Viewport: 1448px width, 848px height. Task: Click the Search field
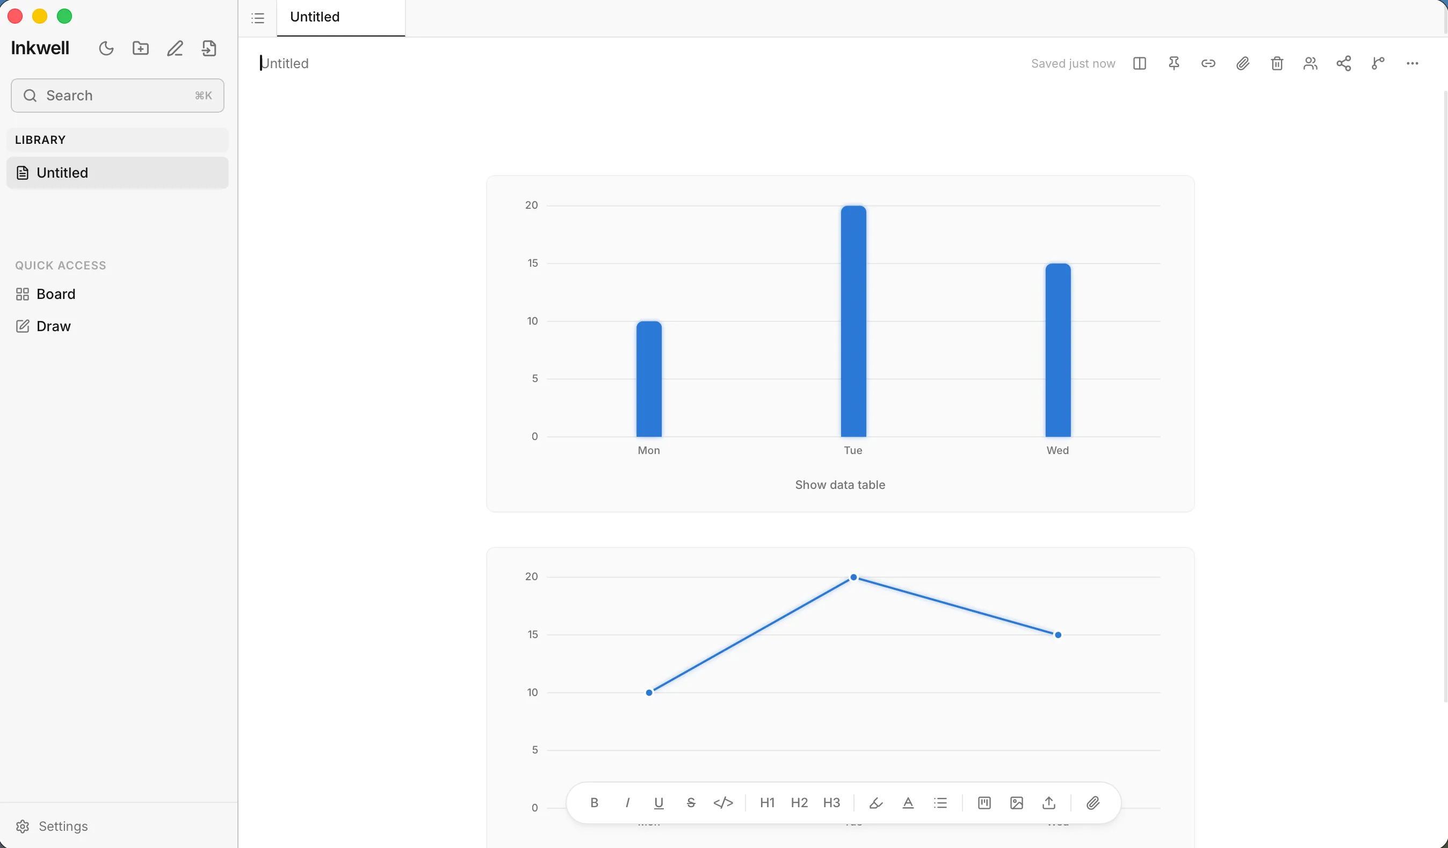click(117, 96)
